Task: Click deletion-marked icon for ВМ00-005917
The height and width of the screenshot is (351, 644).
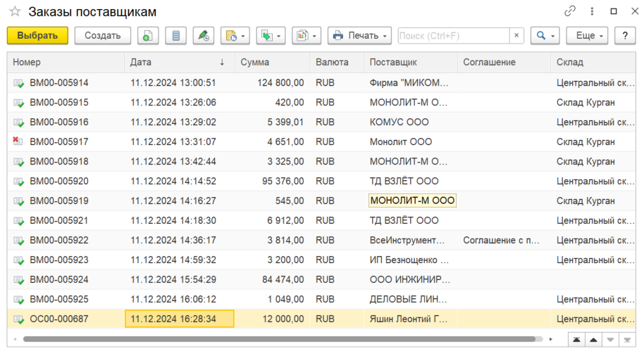Action: tap(18, 141)
